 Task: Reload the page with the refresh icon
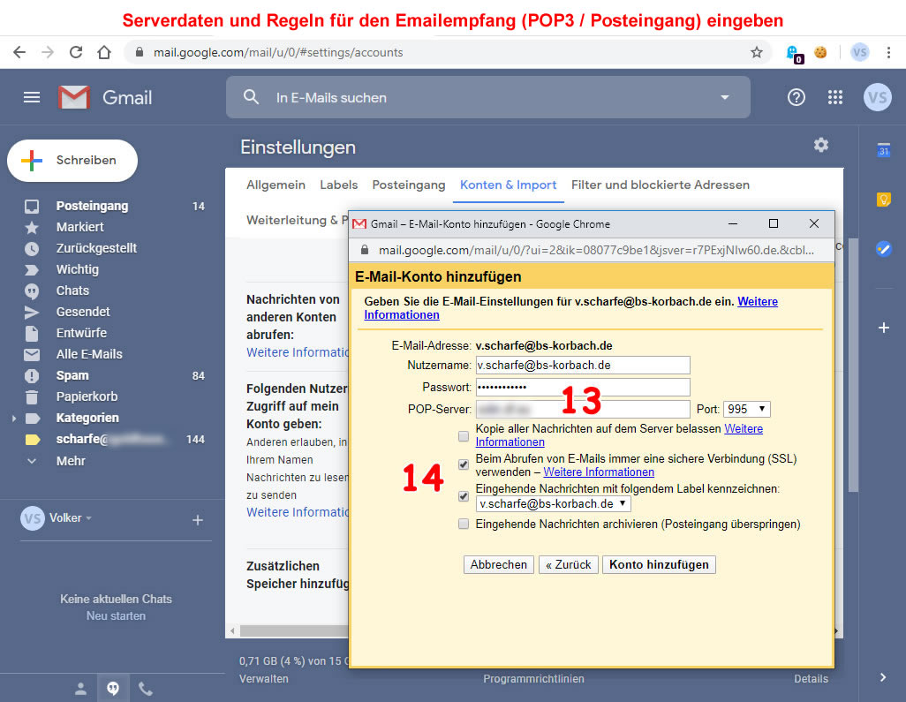tap(76, 53)
